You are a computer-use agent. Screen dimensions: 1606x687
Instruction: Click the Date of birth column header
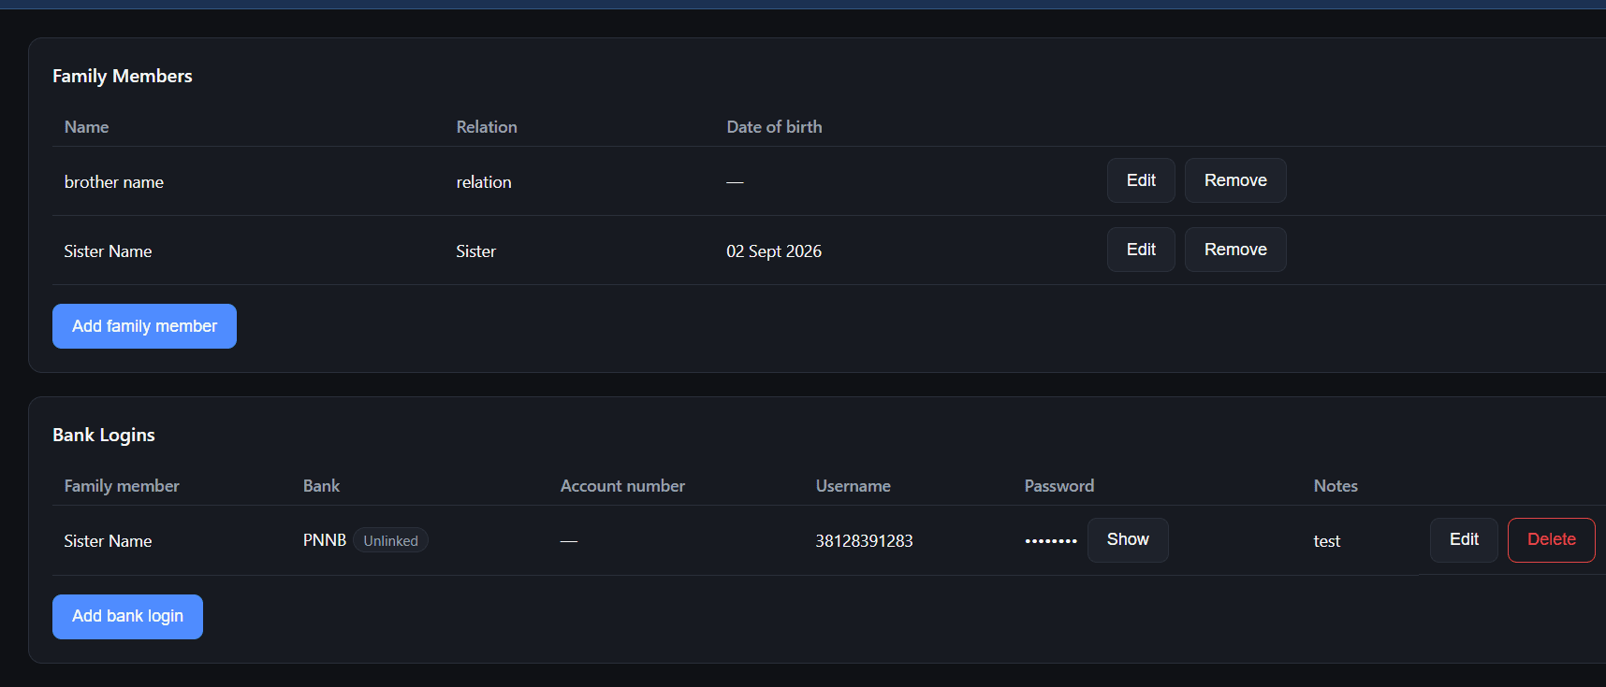point(774,127)
